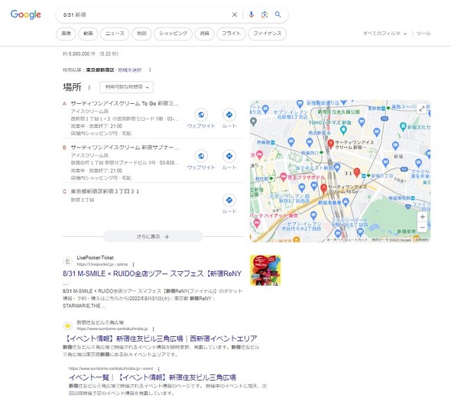
Task: Click red marker A on the map
Action: click(x=324, y=189)
